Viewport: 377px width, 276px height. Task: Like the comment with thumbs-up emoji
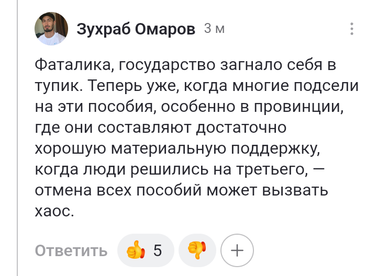pyautogui.click(x=136, y=250)
